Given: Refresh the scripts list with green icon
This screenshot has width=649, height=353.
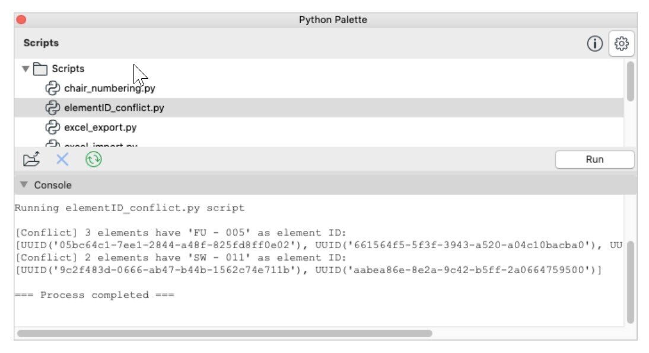Looking at the screenshot, I should click(93, 159).
